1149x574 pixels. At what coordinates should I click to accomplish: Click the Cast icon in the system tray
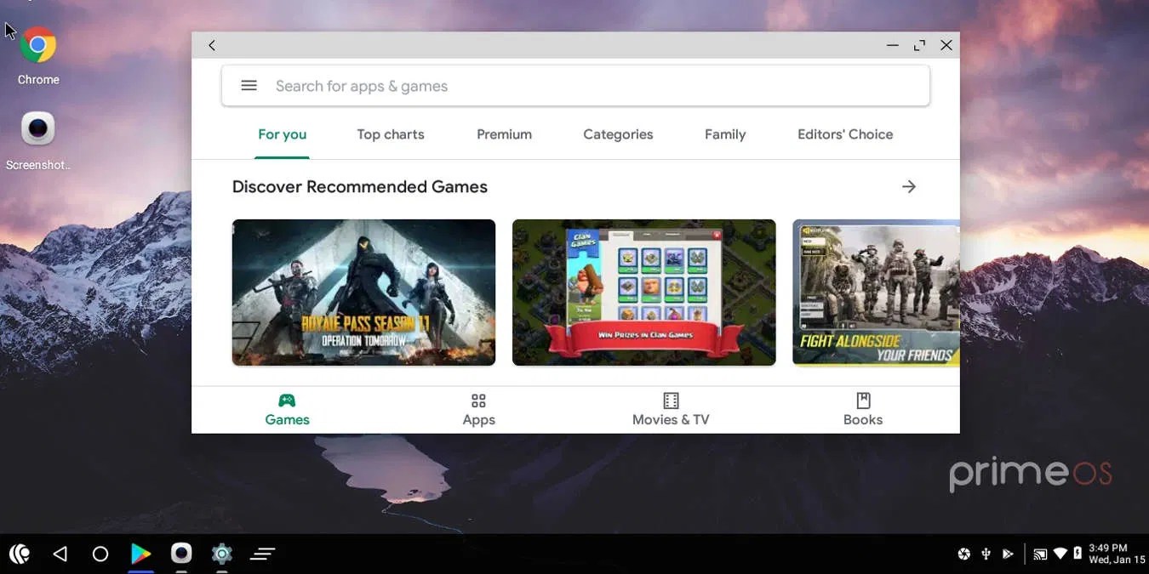[x=1039, y=554]
